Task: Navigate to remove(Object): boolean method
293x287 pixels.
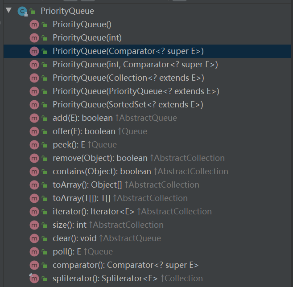Action: point(100,158)
